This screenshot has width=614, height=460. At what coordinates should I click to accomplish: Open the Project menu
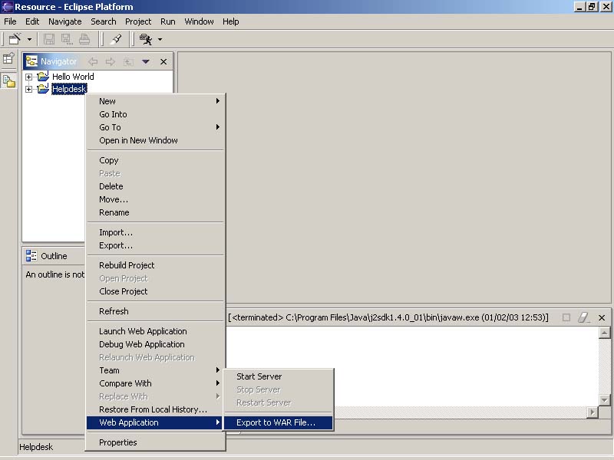[138, 21]
